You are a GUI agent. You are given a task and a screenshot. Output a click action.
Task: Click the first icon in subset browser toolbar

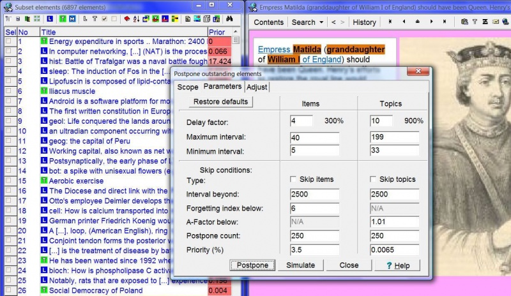point(8,19)
